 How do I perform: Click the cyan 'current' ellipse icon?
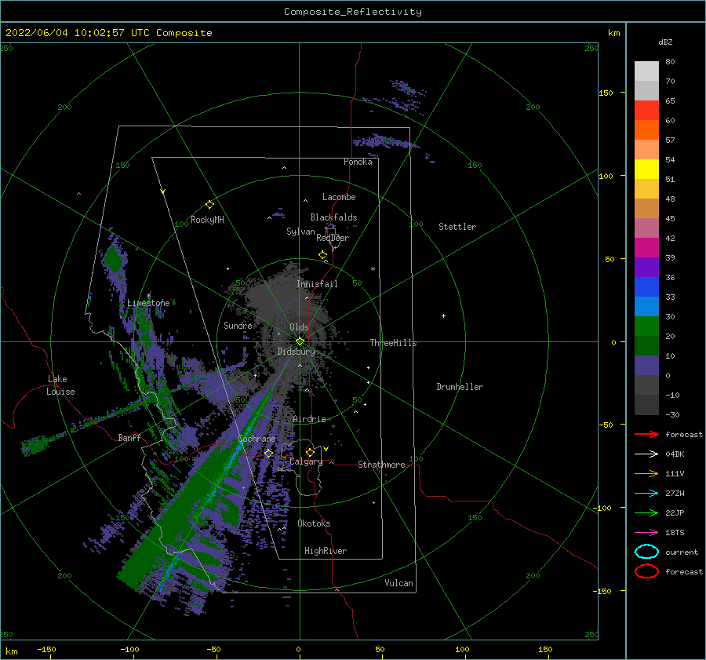(x=646, y=552)
